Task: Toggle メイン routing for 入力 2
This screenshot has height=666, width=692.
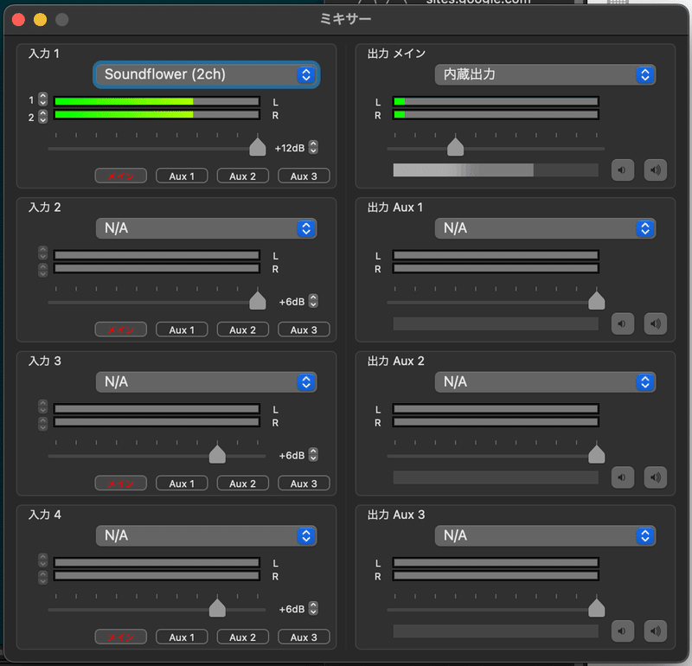Action: click(121, 330)
